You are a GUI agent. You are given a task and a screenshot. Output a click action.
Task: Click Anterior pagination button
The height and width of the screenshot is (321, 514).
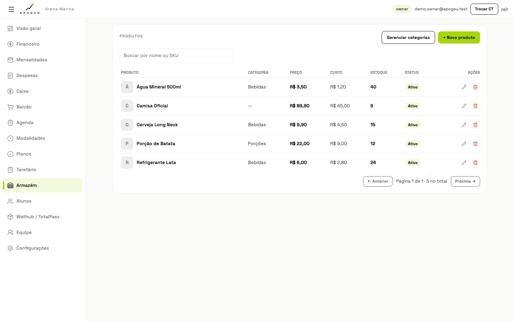click(378, 181)
